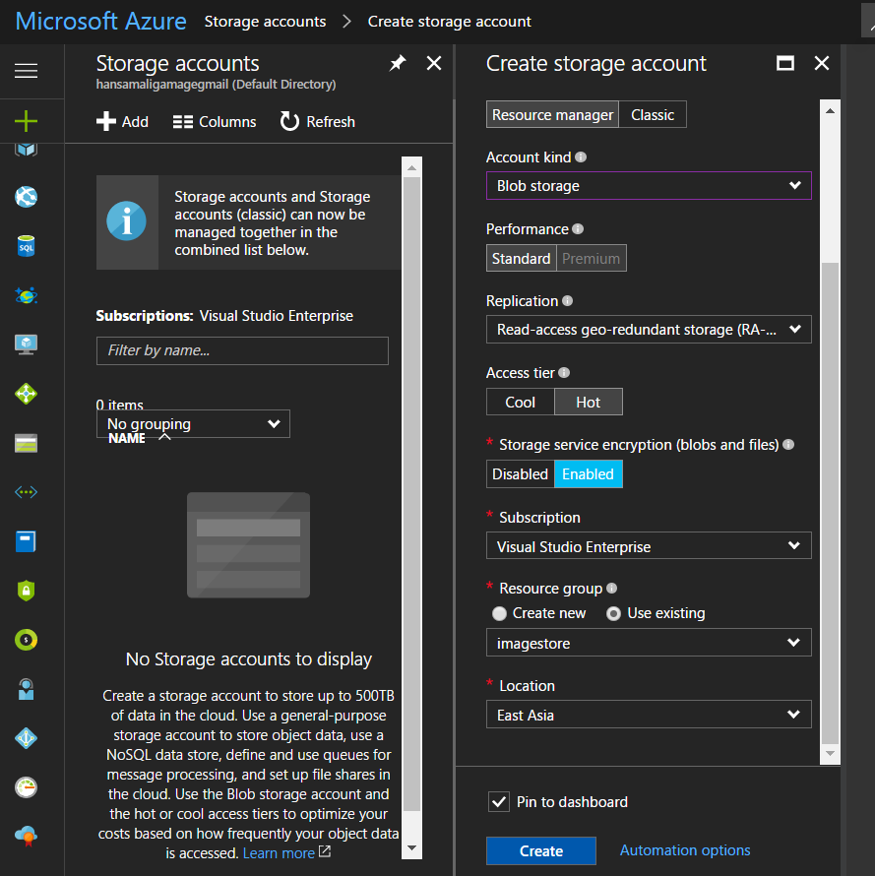Click Storage service encryption info icon
The height and width of the screenshot is (876, 875).
788,444
